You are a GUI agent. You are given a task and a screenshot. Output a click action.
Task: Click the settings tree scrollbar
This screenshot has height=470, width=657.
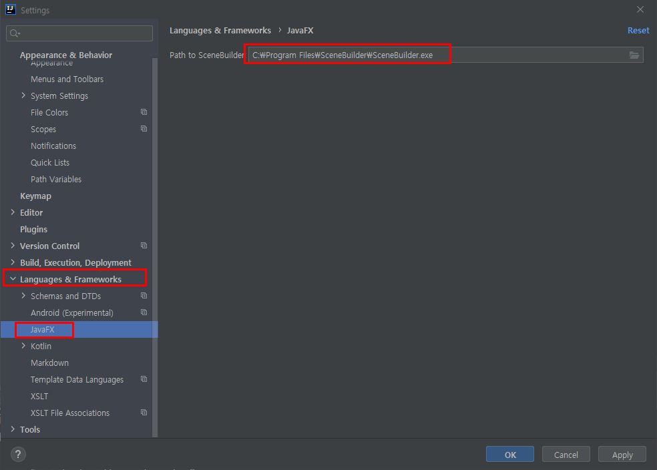155,247
